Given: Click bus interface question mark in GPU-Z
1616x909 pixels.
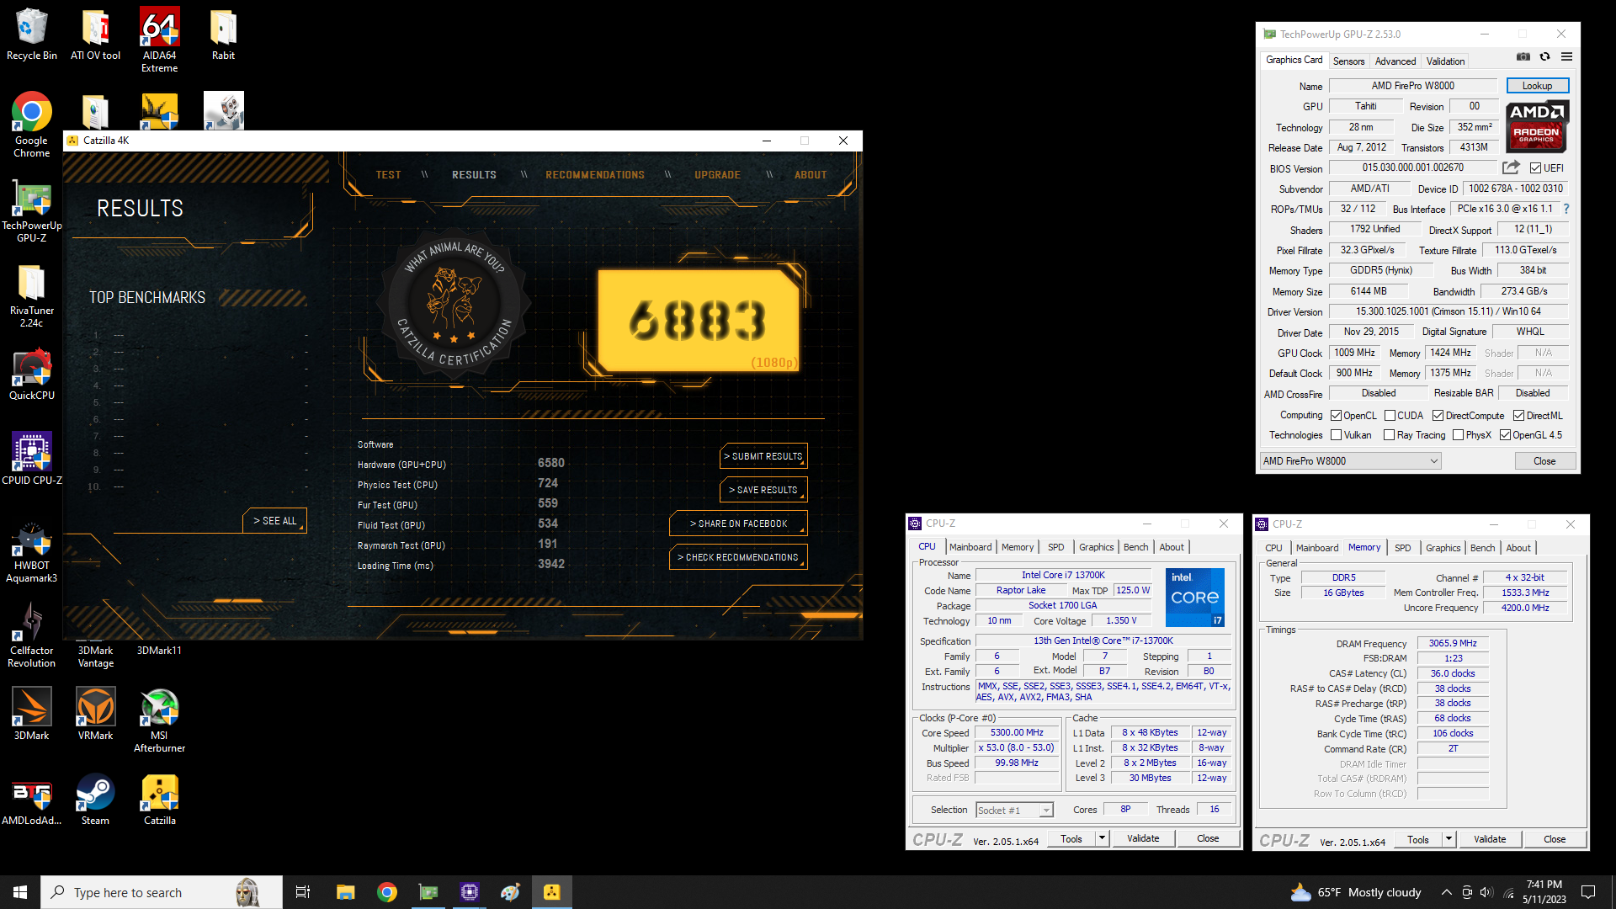Looking at the screenshot, I should point(1566,209).
